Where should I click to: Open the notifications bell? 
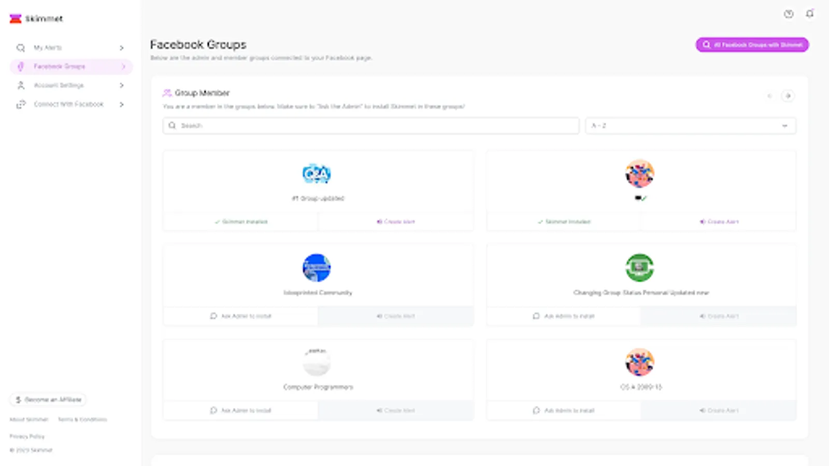coord(810,14)
